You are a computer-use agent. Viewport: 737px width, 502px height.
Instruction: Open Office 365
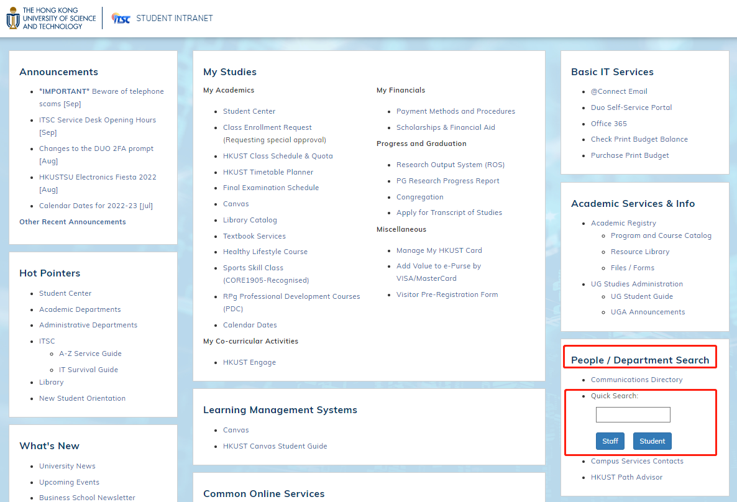[609, 124]
